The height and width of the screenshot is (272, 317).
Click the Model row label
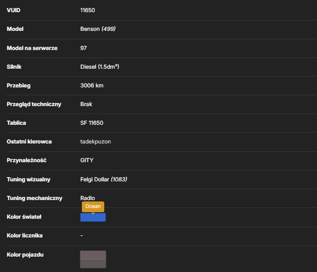[15, 29]
